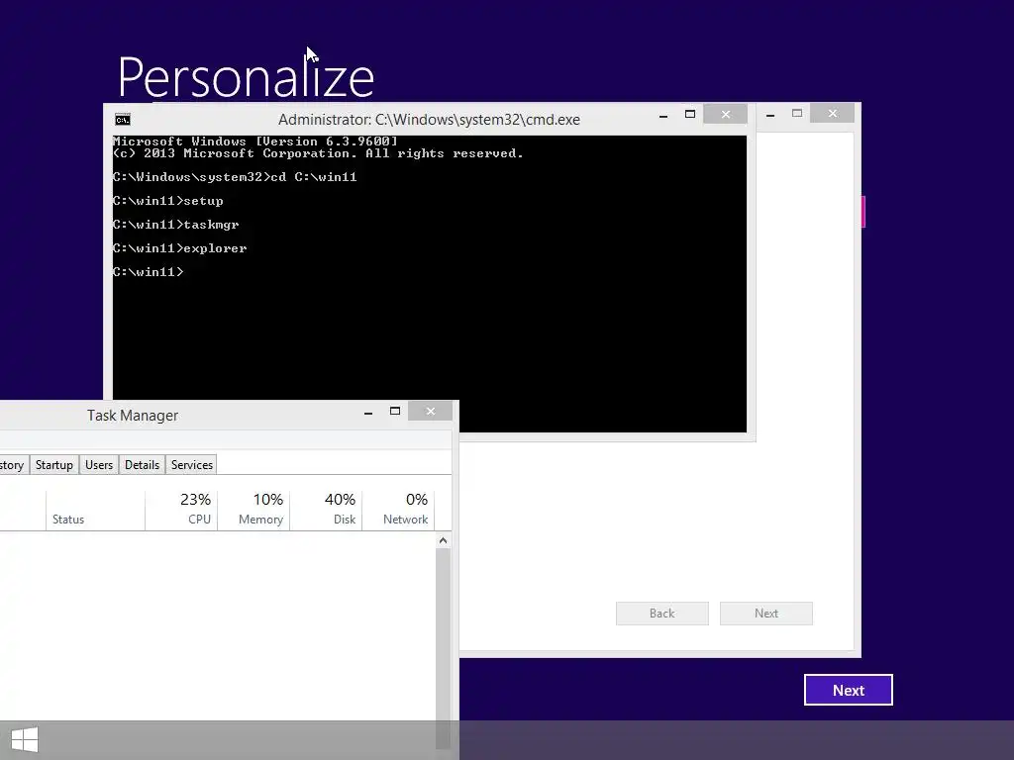Maximize the cmd.exe window
The image size is (1014, 760).
tap(690, 115)
